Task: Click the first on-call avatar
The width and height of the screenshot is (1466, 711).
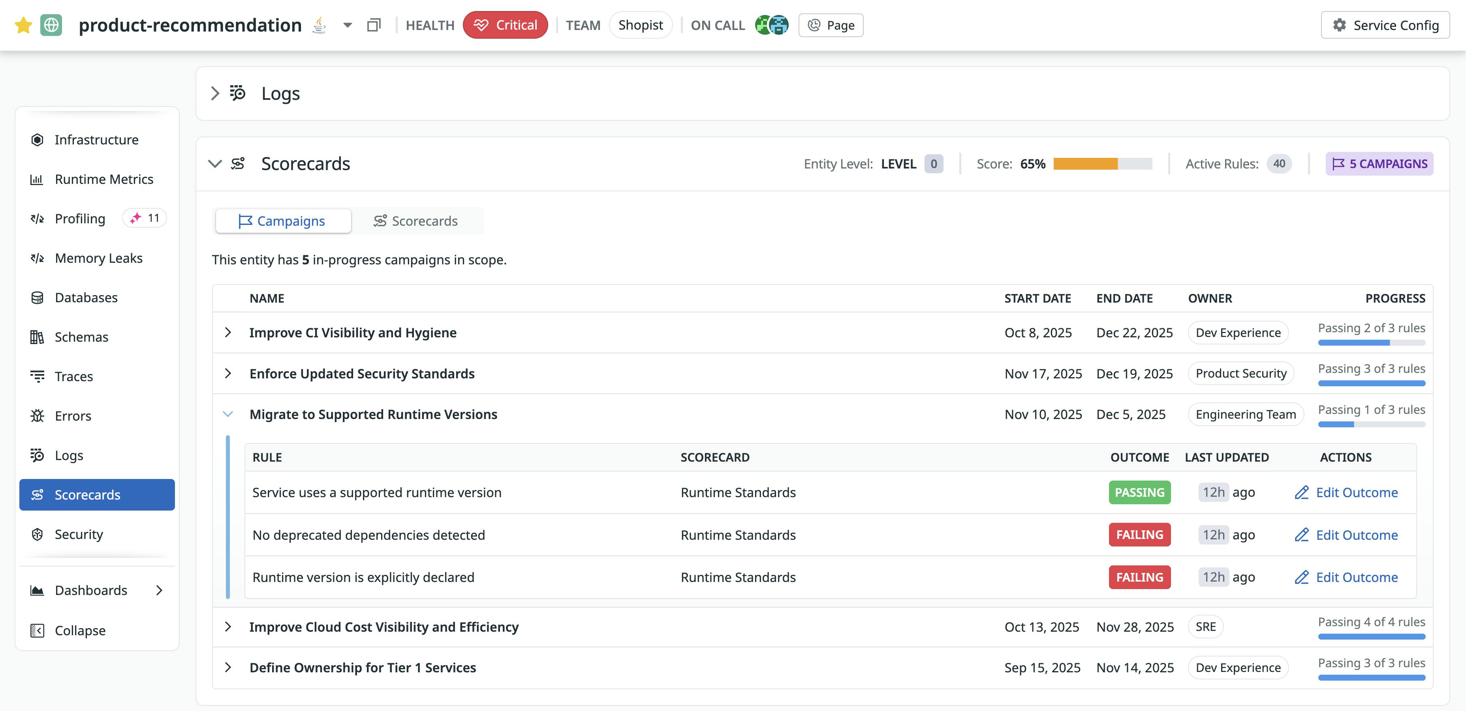Action: tap(763, 25)
